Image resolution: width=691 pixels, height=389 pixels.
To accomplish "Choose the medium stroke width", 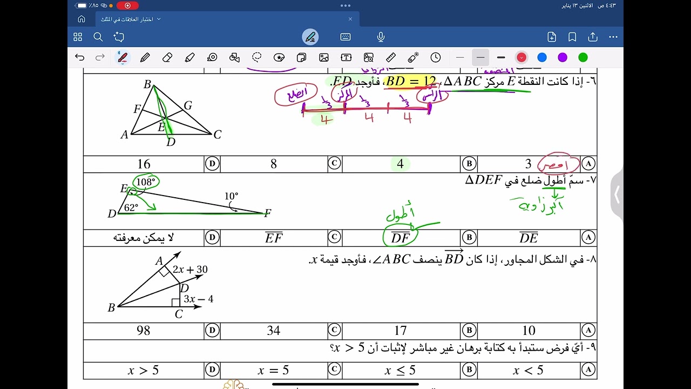I will point(480,57).
